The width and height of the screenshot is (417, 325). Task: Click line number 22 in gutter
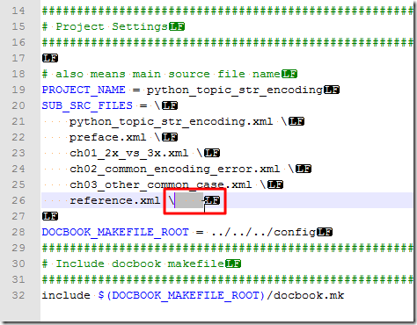[x=18, y=137]
